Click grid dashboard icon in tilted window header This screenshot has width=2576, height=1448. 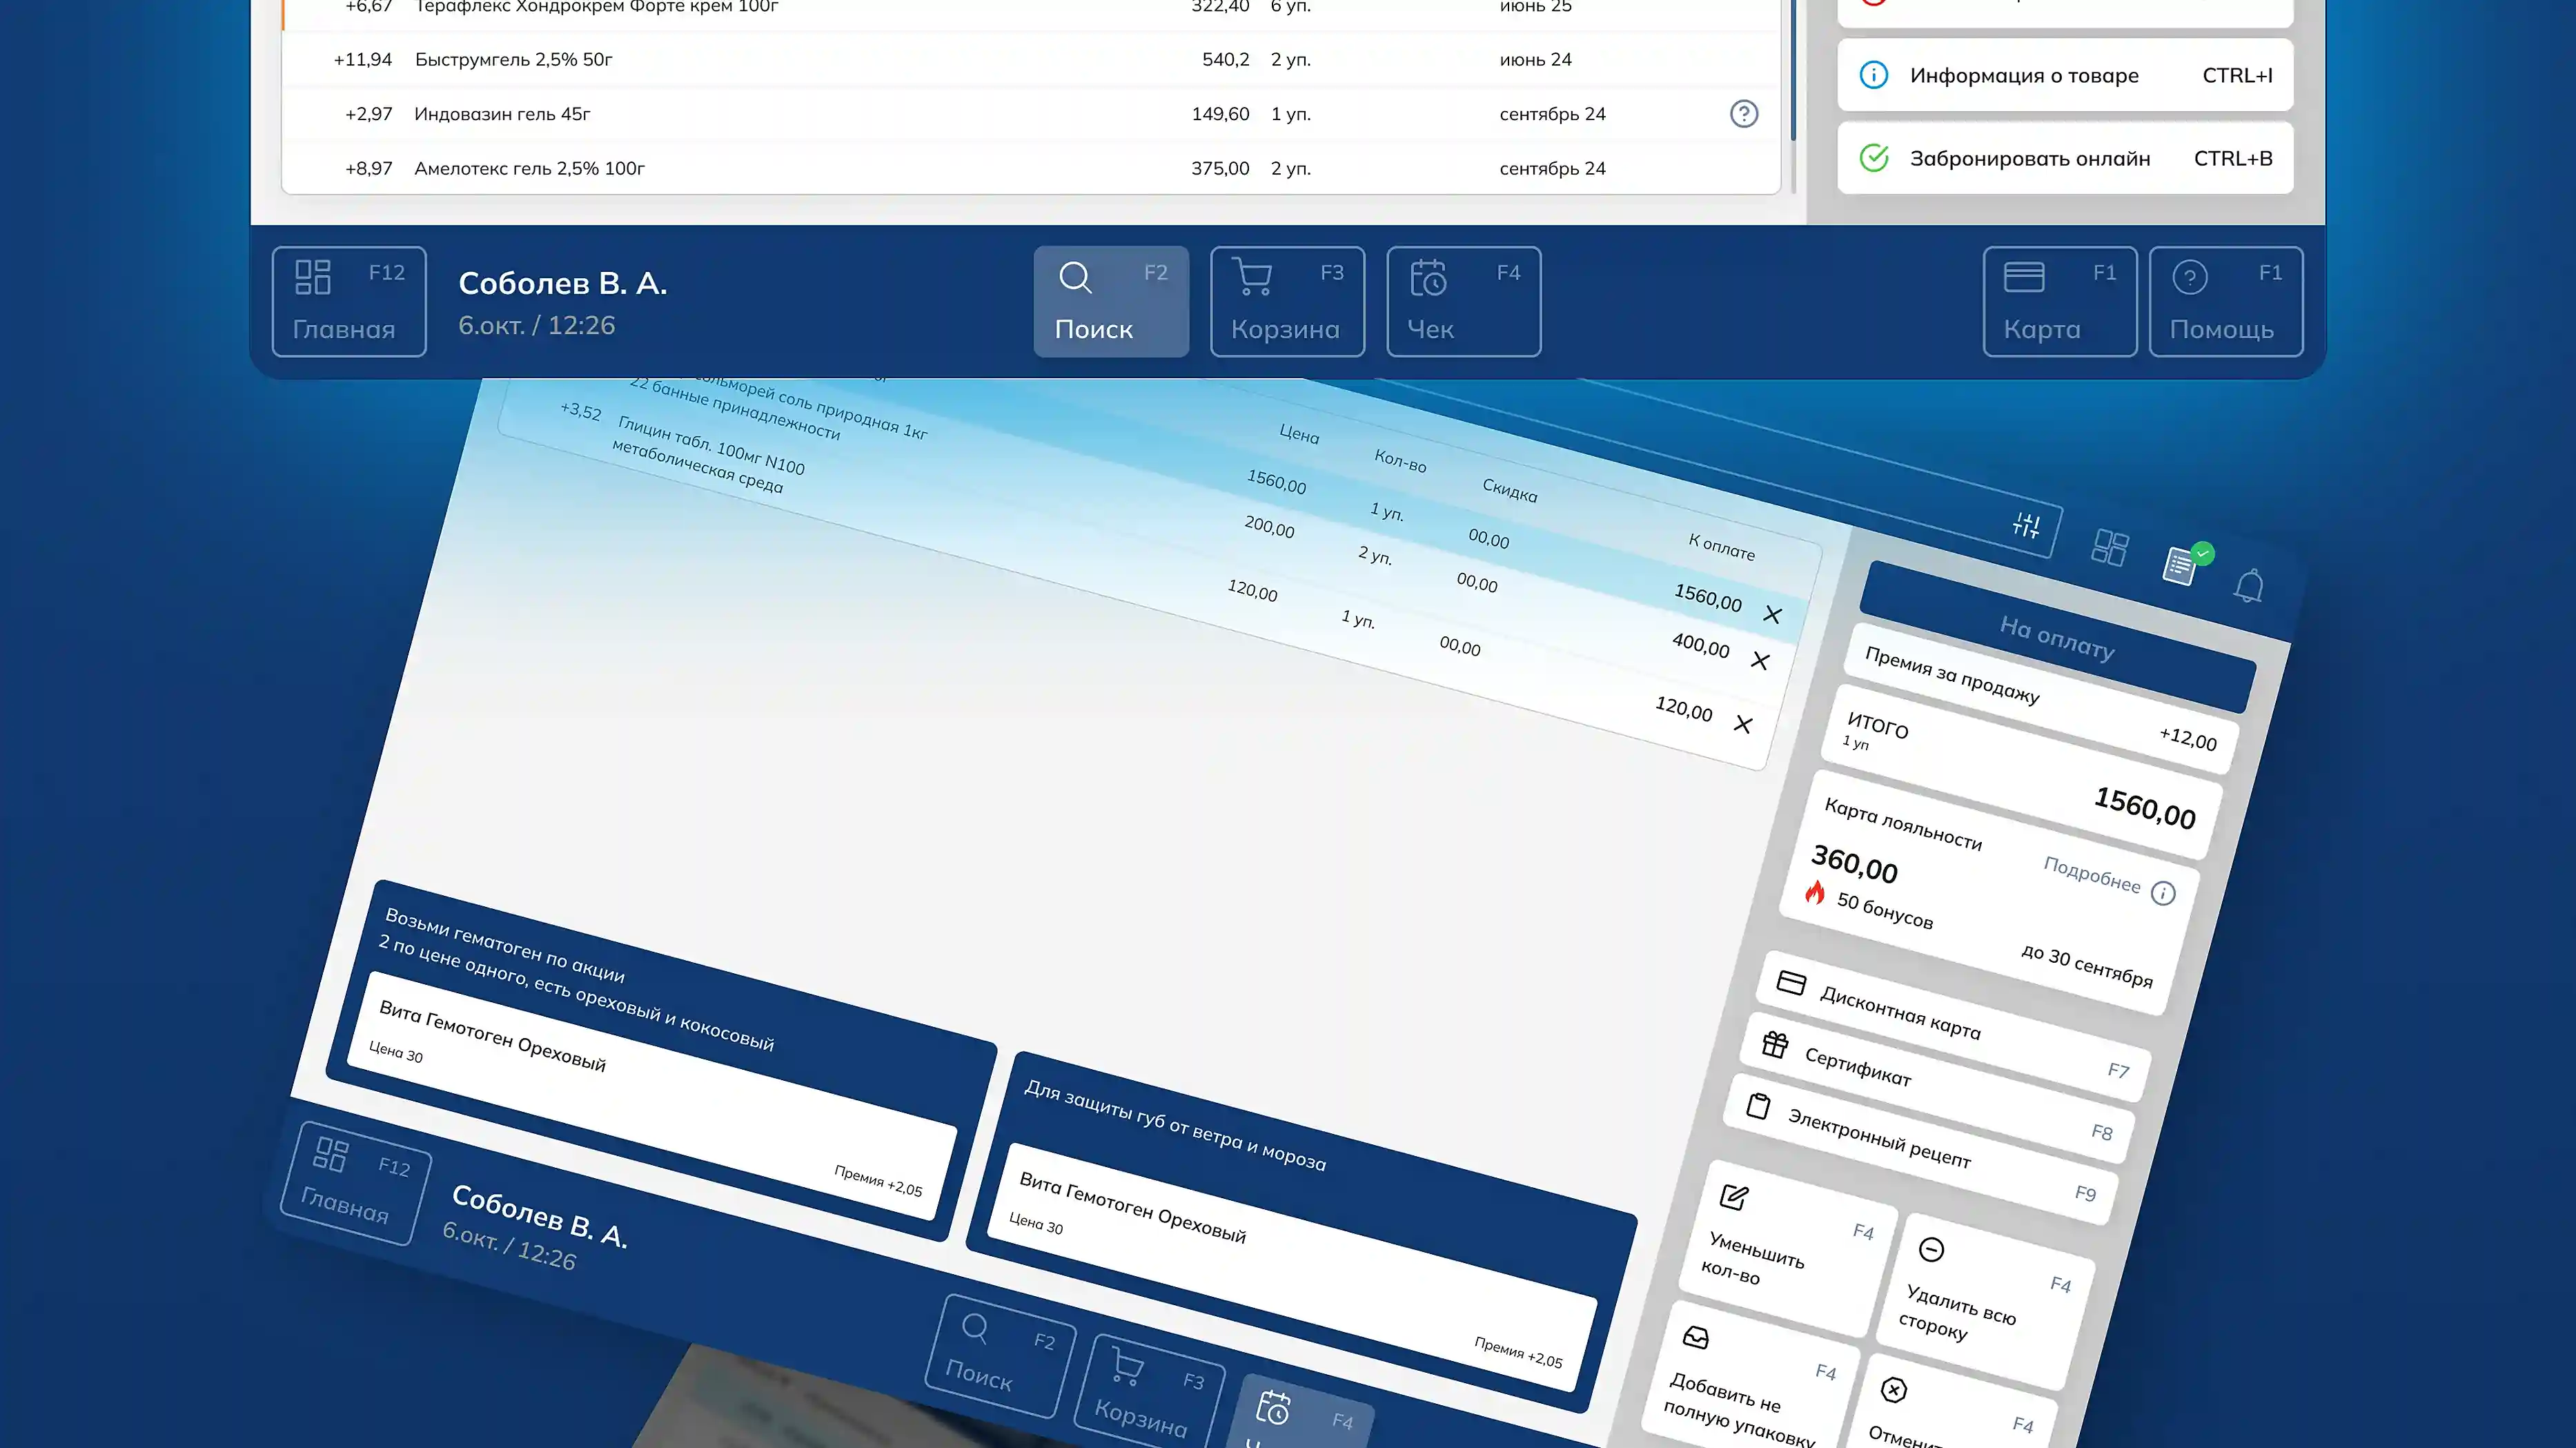[2110, 547]
